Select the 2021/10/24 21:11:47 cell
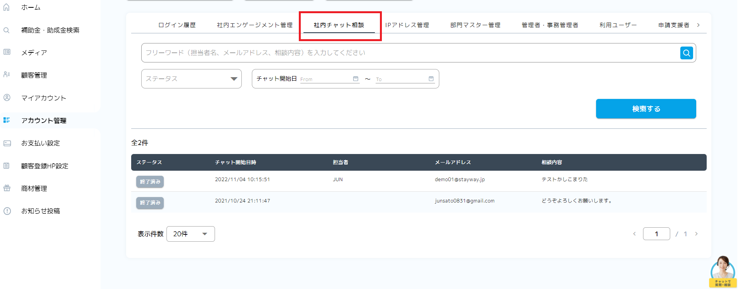Viewport: 742px width, 289px height. (x=243, y=201)
